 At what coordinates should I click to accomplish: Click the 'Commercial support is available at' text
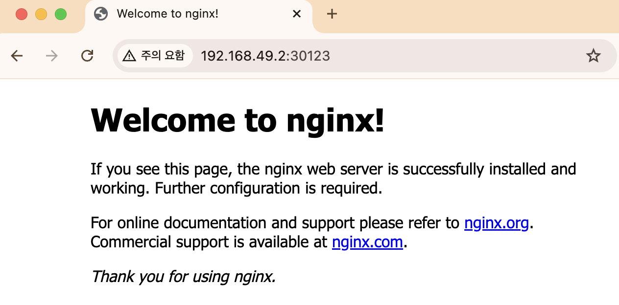(209, 242)
